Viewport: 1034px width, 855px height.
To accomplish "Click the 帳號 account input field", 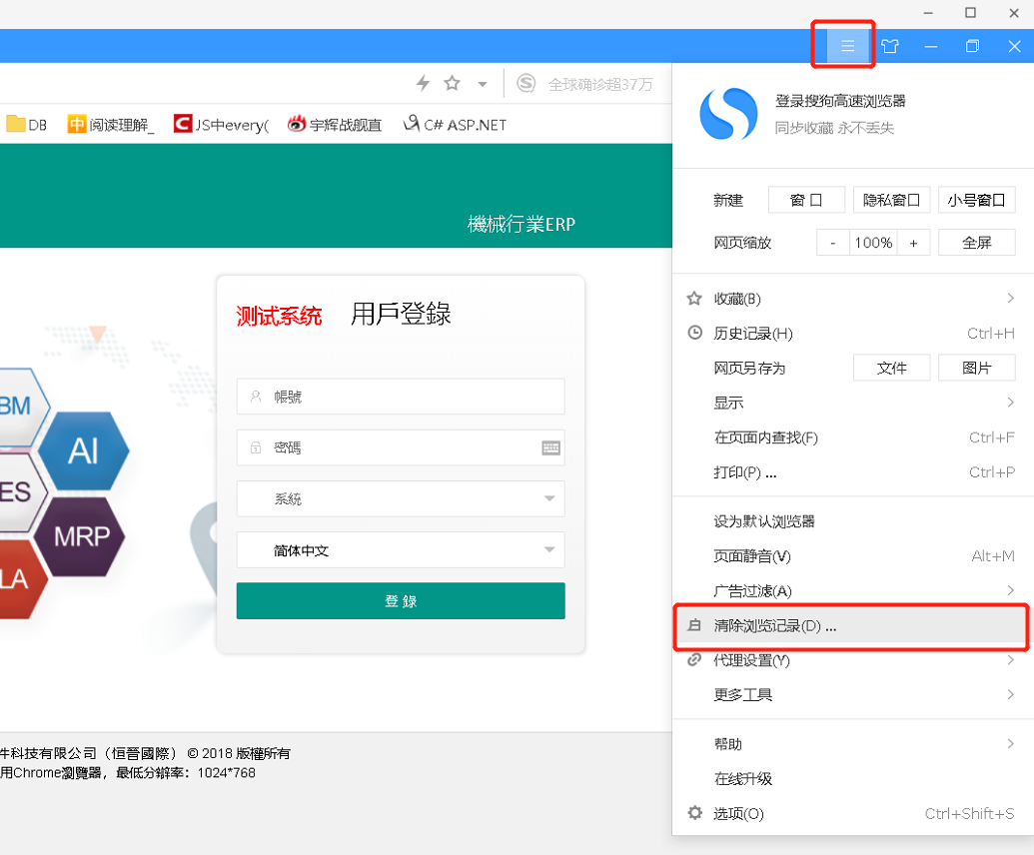I will pos(401,397).
